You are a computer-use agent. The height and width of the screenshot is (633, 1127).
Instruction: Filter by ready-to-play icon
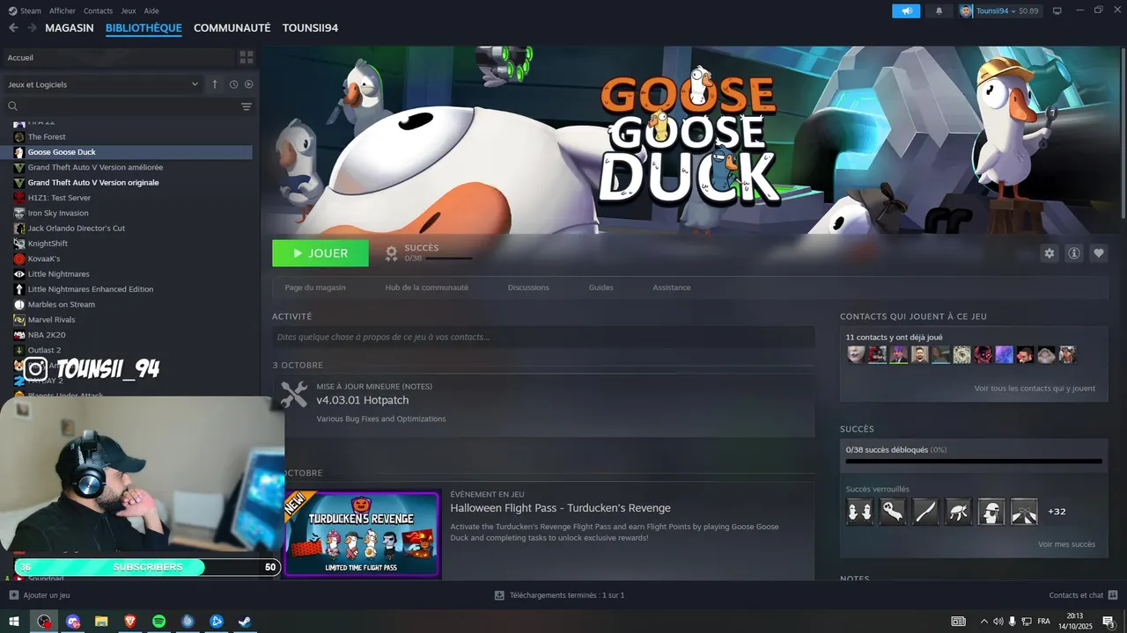coord(248,84)
